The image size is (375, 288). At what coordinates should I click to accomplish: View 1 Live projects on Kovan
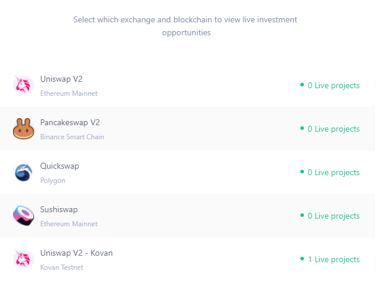[x=334, y=259]
